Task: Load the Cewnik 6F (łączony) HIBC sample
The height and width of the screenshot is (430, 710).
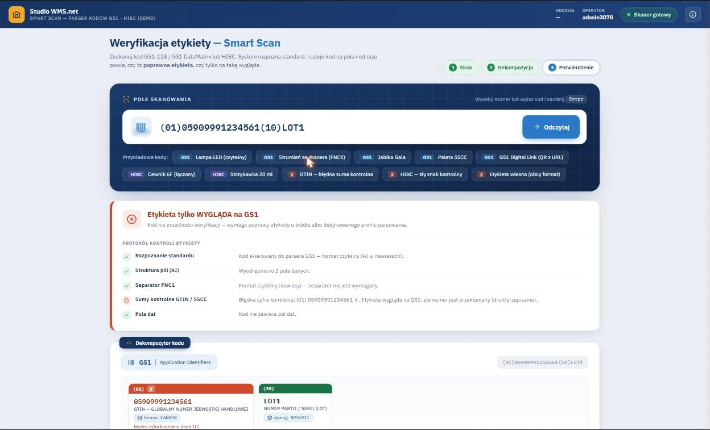Action: [162, 174]
